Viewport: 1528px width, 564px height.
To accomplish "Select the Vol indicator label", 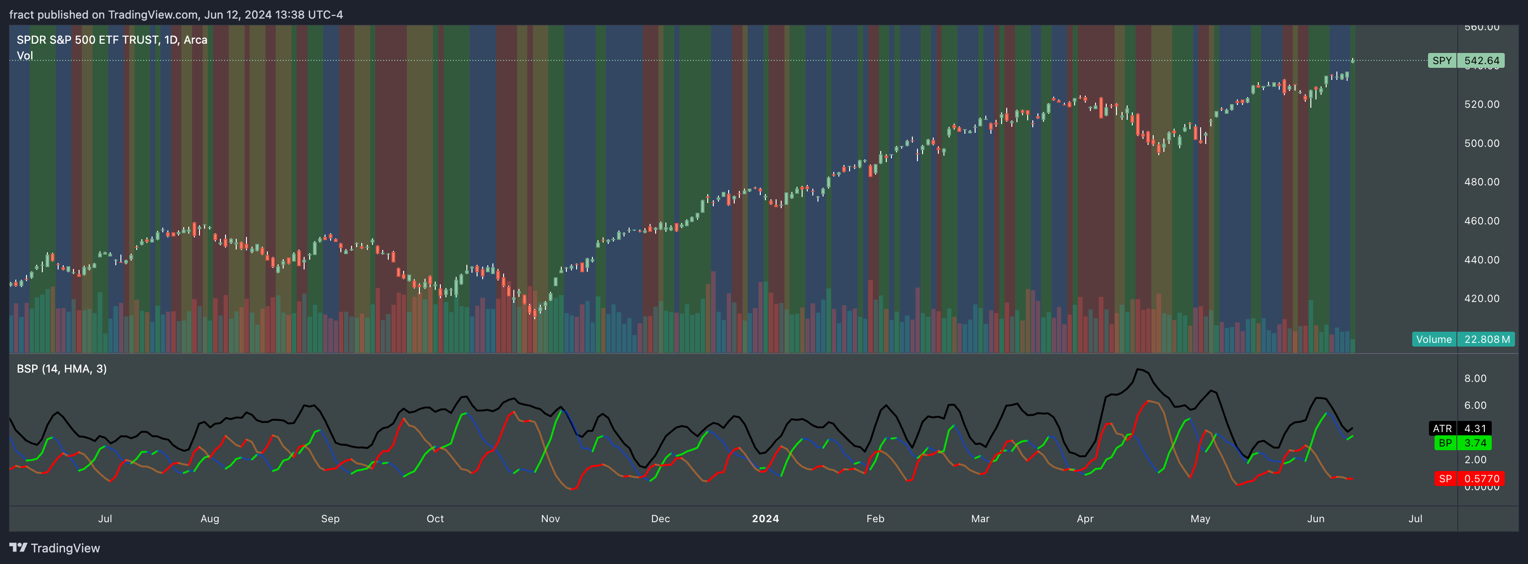I will (x=25, y=56).
